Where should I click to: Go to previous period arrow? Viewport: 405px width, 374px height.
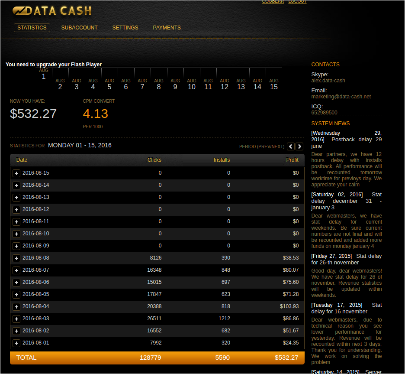click(291, 146)
